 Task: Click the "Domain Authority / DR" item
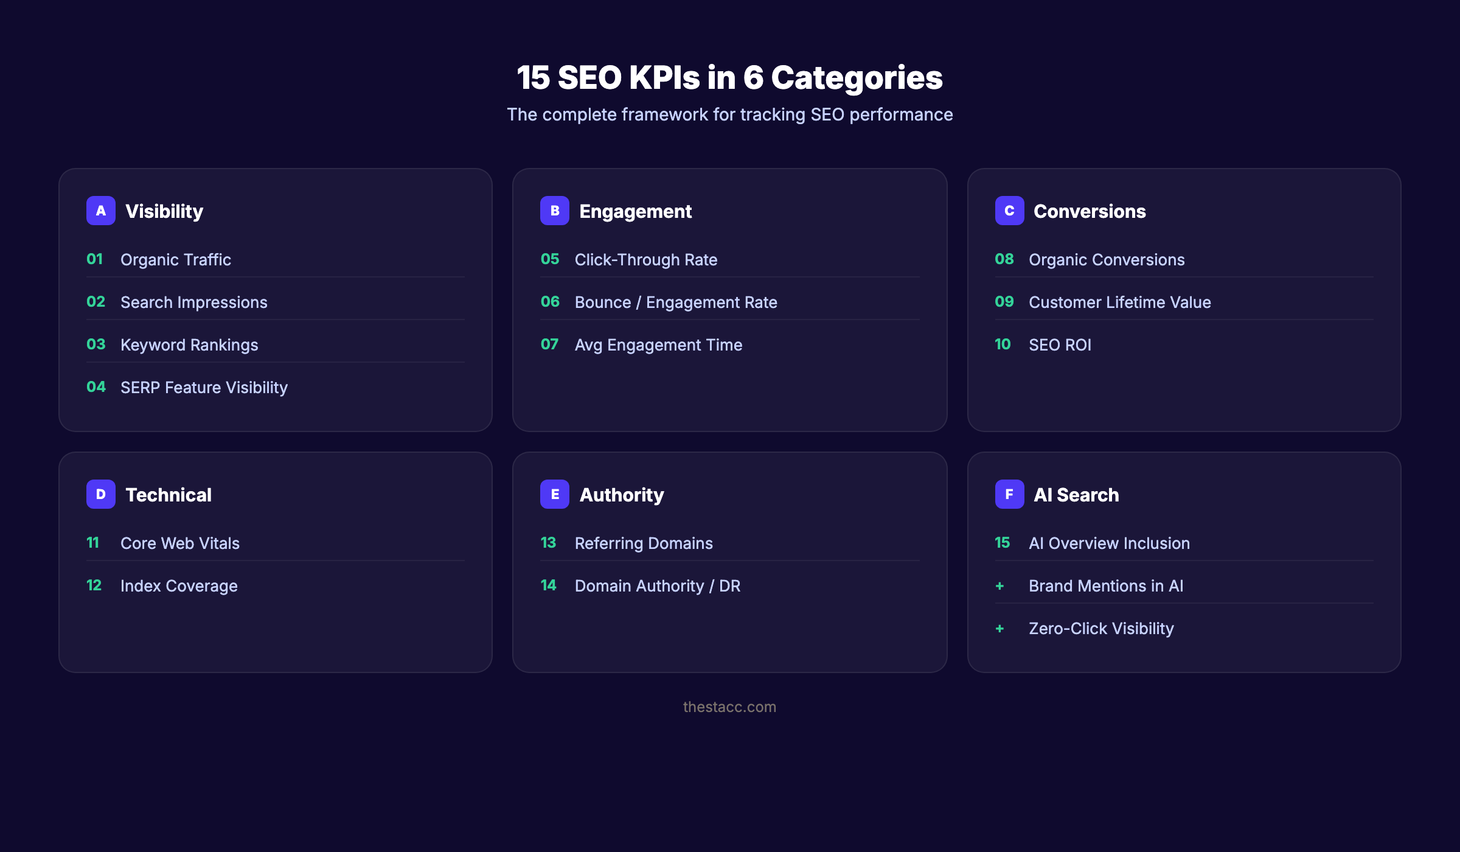(x=658, y=585)
